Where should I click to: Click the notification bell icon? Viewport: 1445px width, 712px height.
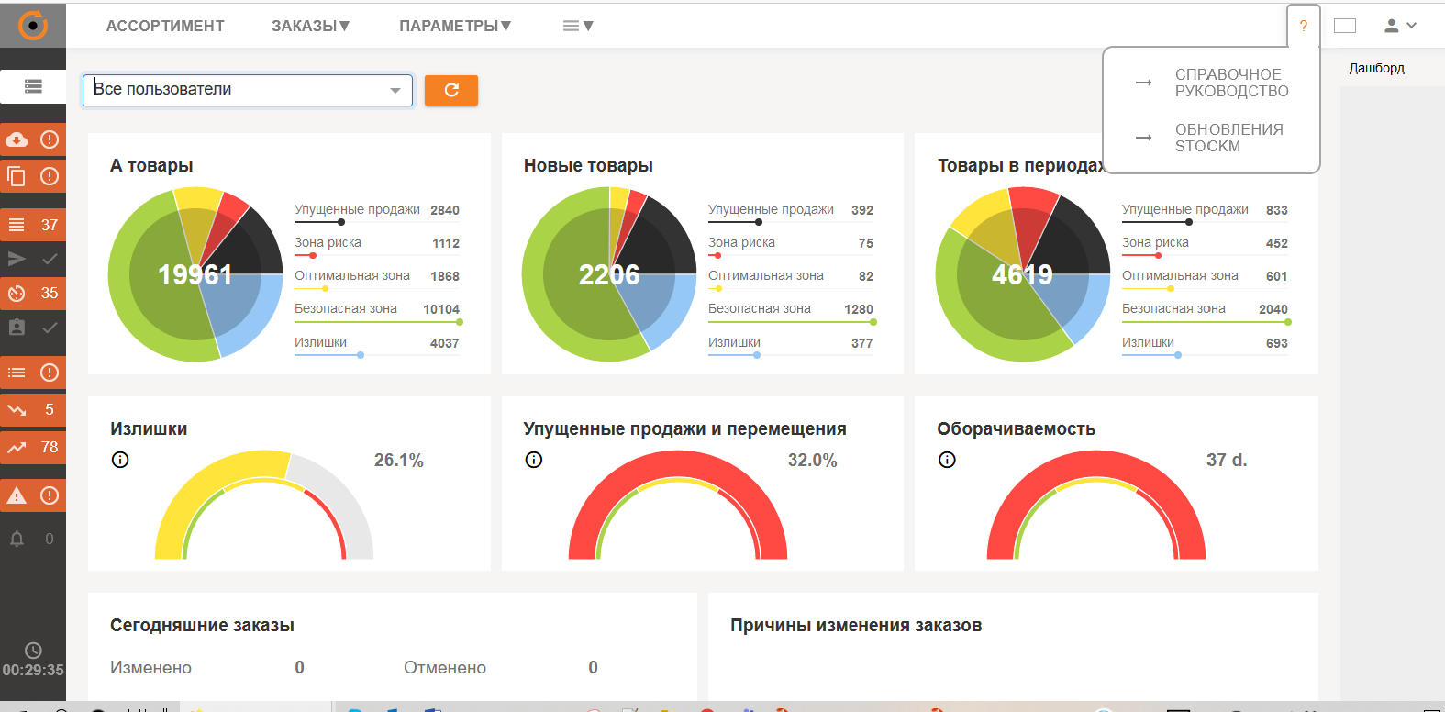(x=17, y=539)
